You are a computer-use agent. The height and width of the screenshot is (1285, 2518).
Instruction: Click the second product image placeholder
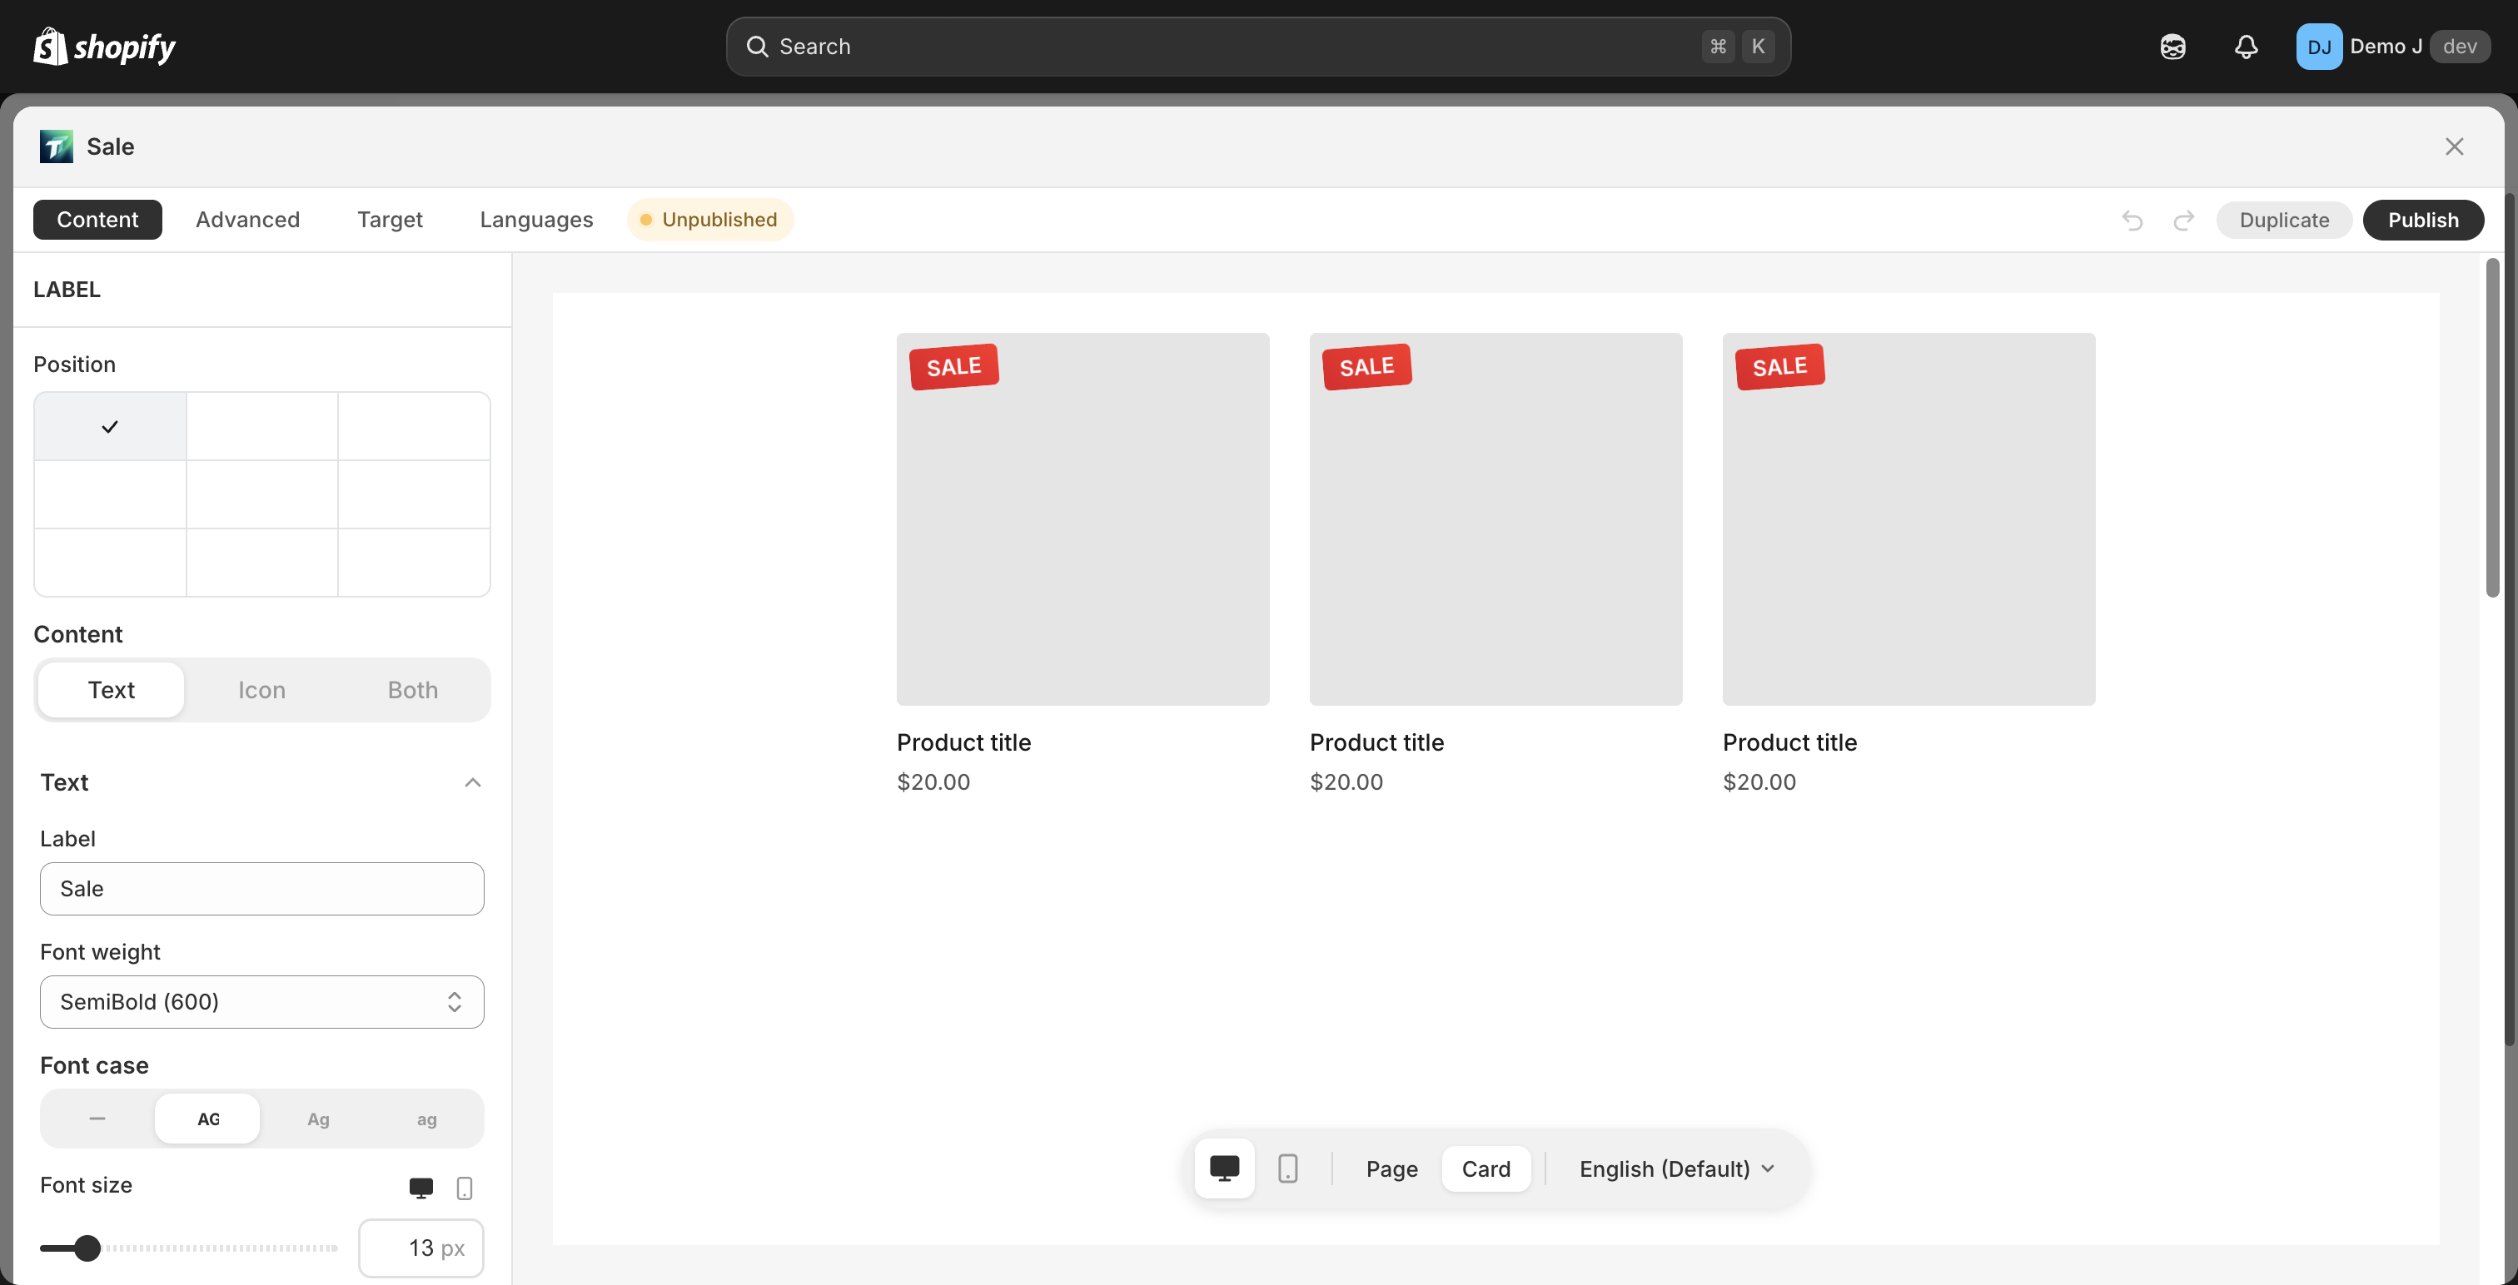[x=1495, y=518]
